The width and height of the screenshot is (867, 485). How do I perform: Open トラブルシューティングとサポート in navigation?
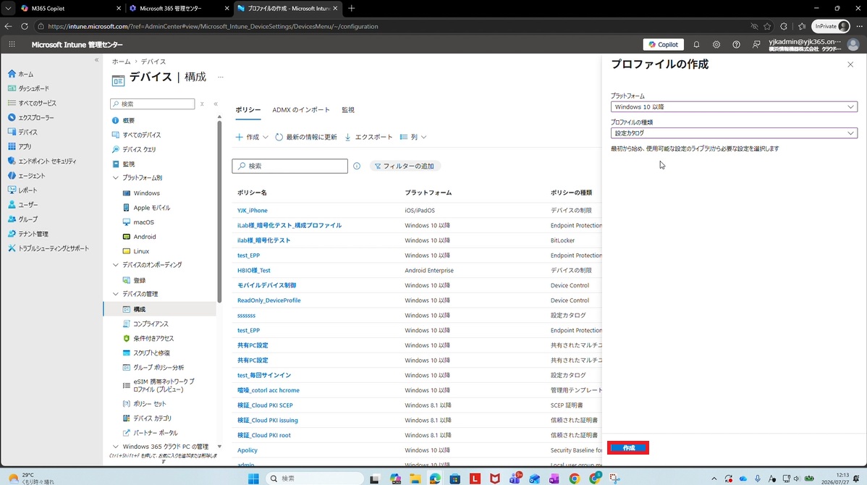[x=48, y=248]
